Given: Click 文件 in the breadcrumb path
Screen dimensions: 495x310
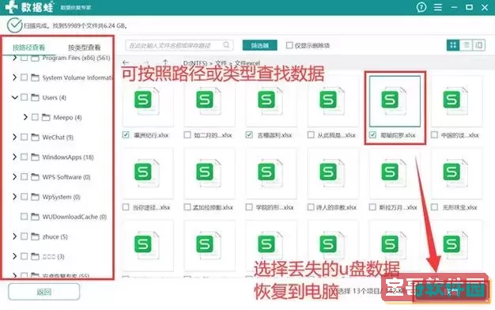Looking at the screenshot, I should click(221, 63).
